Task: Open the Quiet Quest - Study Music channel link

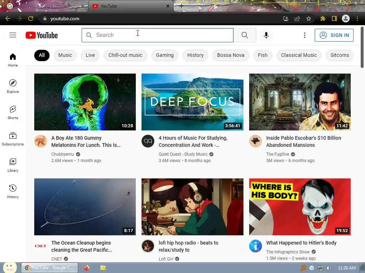Action: click(183, 154)
